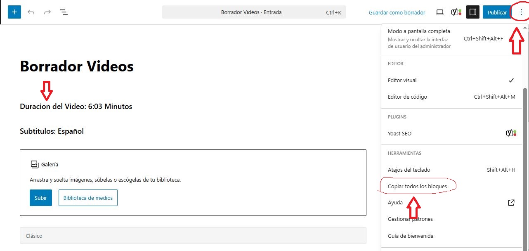This screenshot has width=529, height=251.
Task: Click Gestionar patrones
Action: pos(410,219)
